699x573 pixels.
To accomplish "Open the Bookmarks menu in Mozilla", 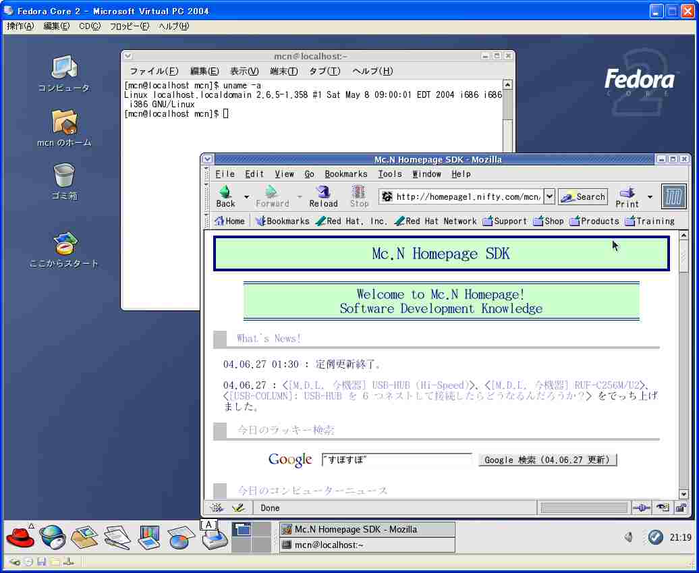I will coord(345,174).
